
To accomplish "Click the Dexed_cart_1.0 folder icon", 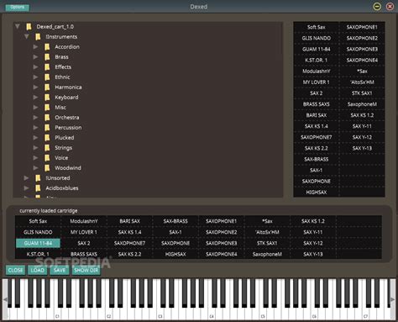I will 29,27.
